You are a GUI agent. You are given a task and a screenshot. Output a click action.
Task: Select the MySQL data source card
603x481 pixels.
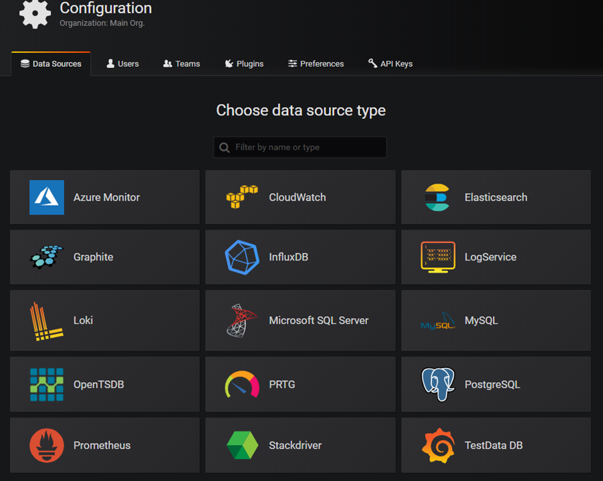[x=495, y=321]
